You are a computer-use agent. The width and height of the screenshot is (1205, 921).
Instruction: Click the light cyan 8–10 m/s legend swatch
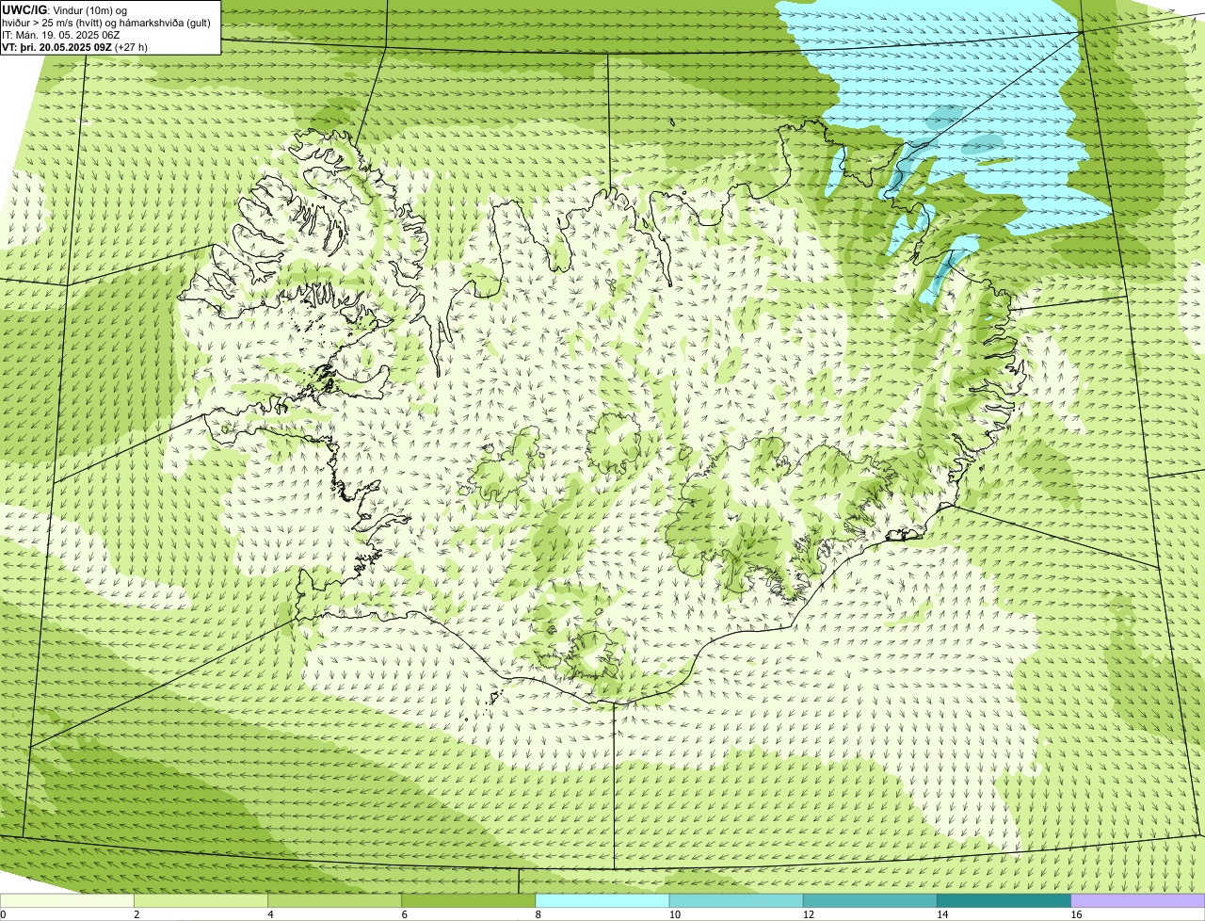pos(603,901)
